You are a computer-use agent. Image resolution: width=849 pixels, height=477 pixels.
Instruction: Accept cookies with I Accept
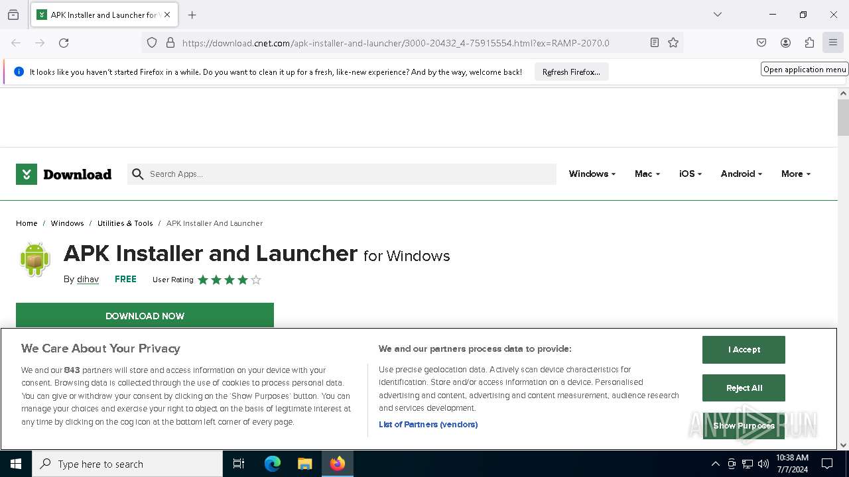(x=744, y=350)
